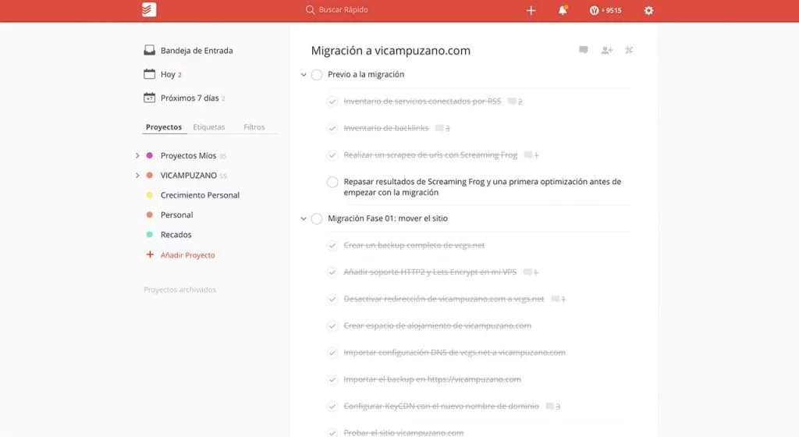
Task: Open Proyectos archivados link
Action: click(x=180, y=290)
